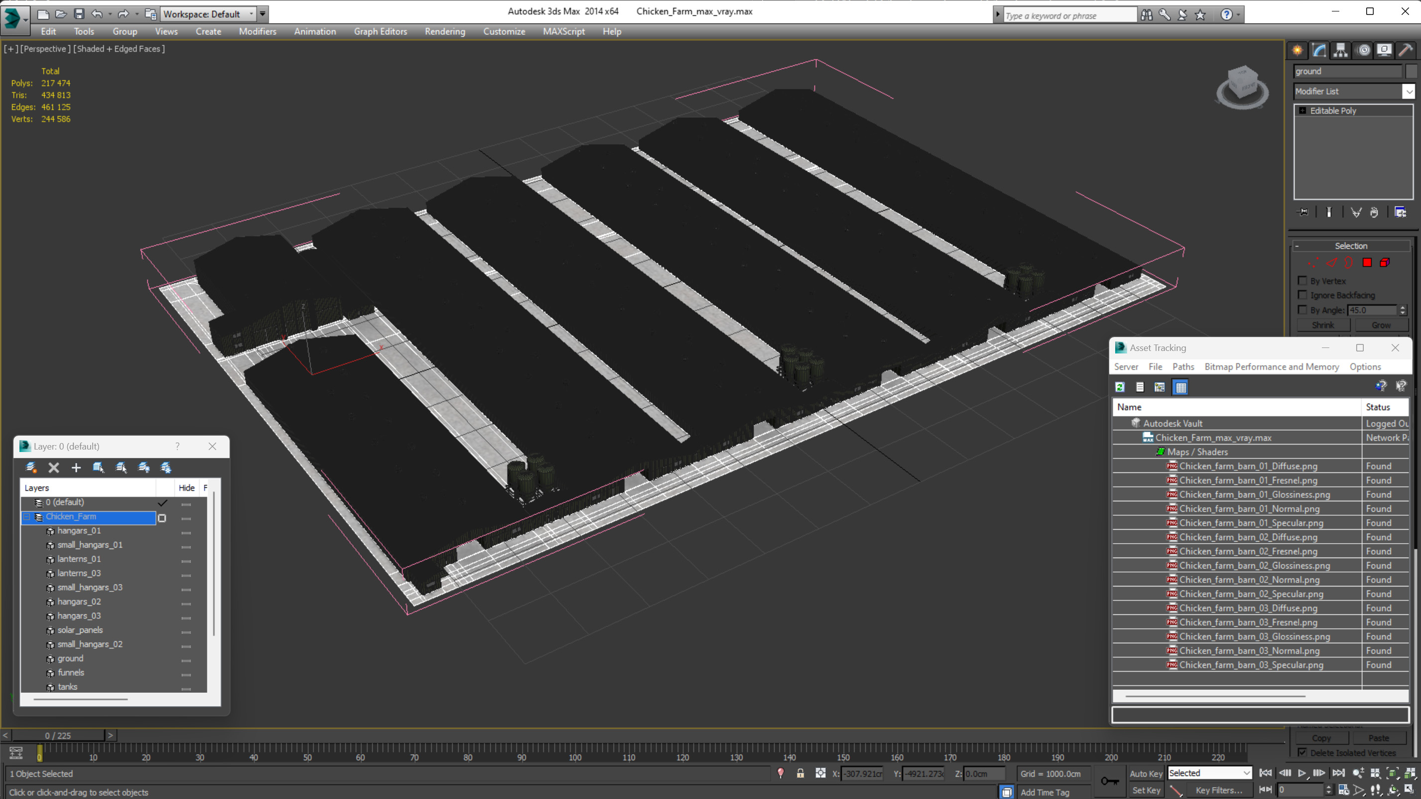This screenshot has height=799, width=1421.
Task: Switch Asset Tracking to table view icon
Action: point(1181,387)
